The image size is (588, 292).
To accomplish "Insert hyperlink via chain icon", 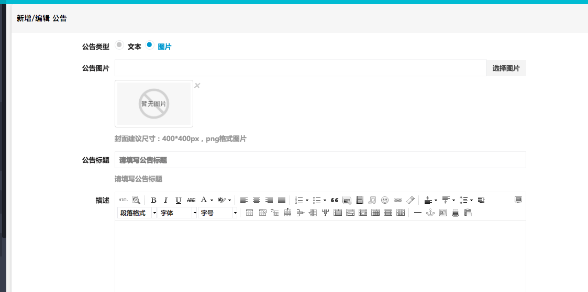I will [x=397, y=200].
